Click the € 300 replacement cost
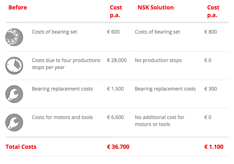Image resolution: width=234 pixels, height=164 pixels. (211, 89)
